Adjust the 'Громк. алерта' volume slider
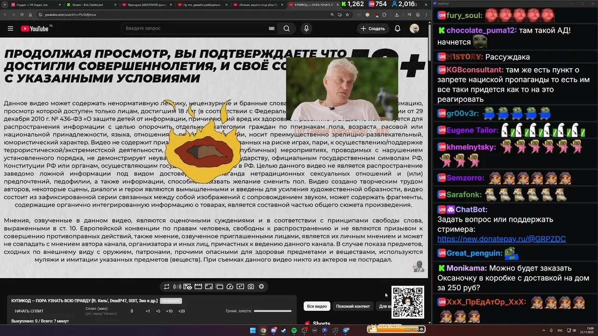 pyautogui.click(x=273, y=311)
